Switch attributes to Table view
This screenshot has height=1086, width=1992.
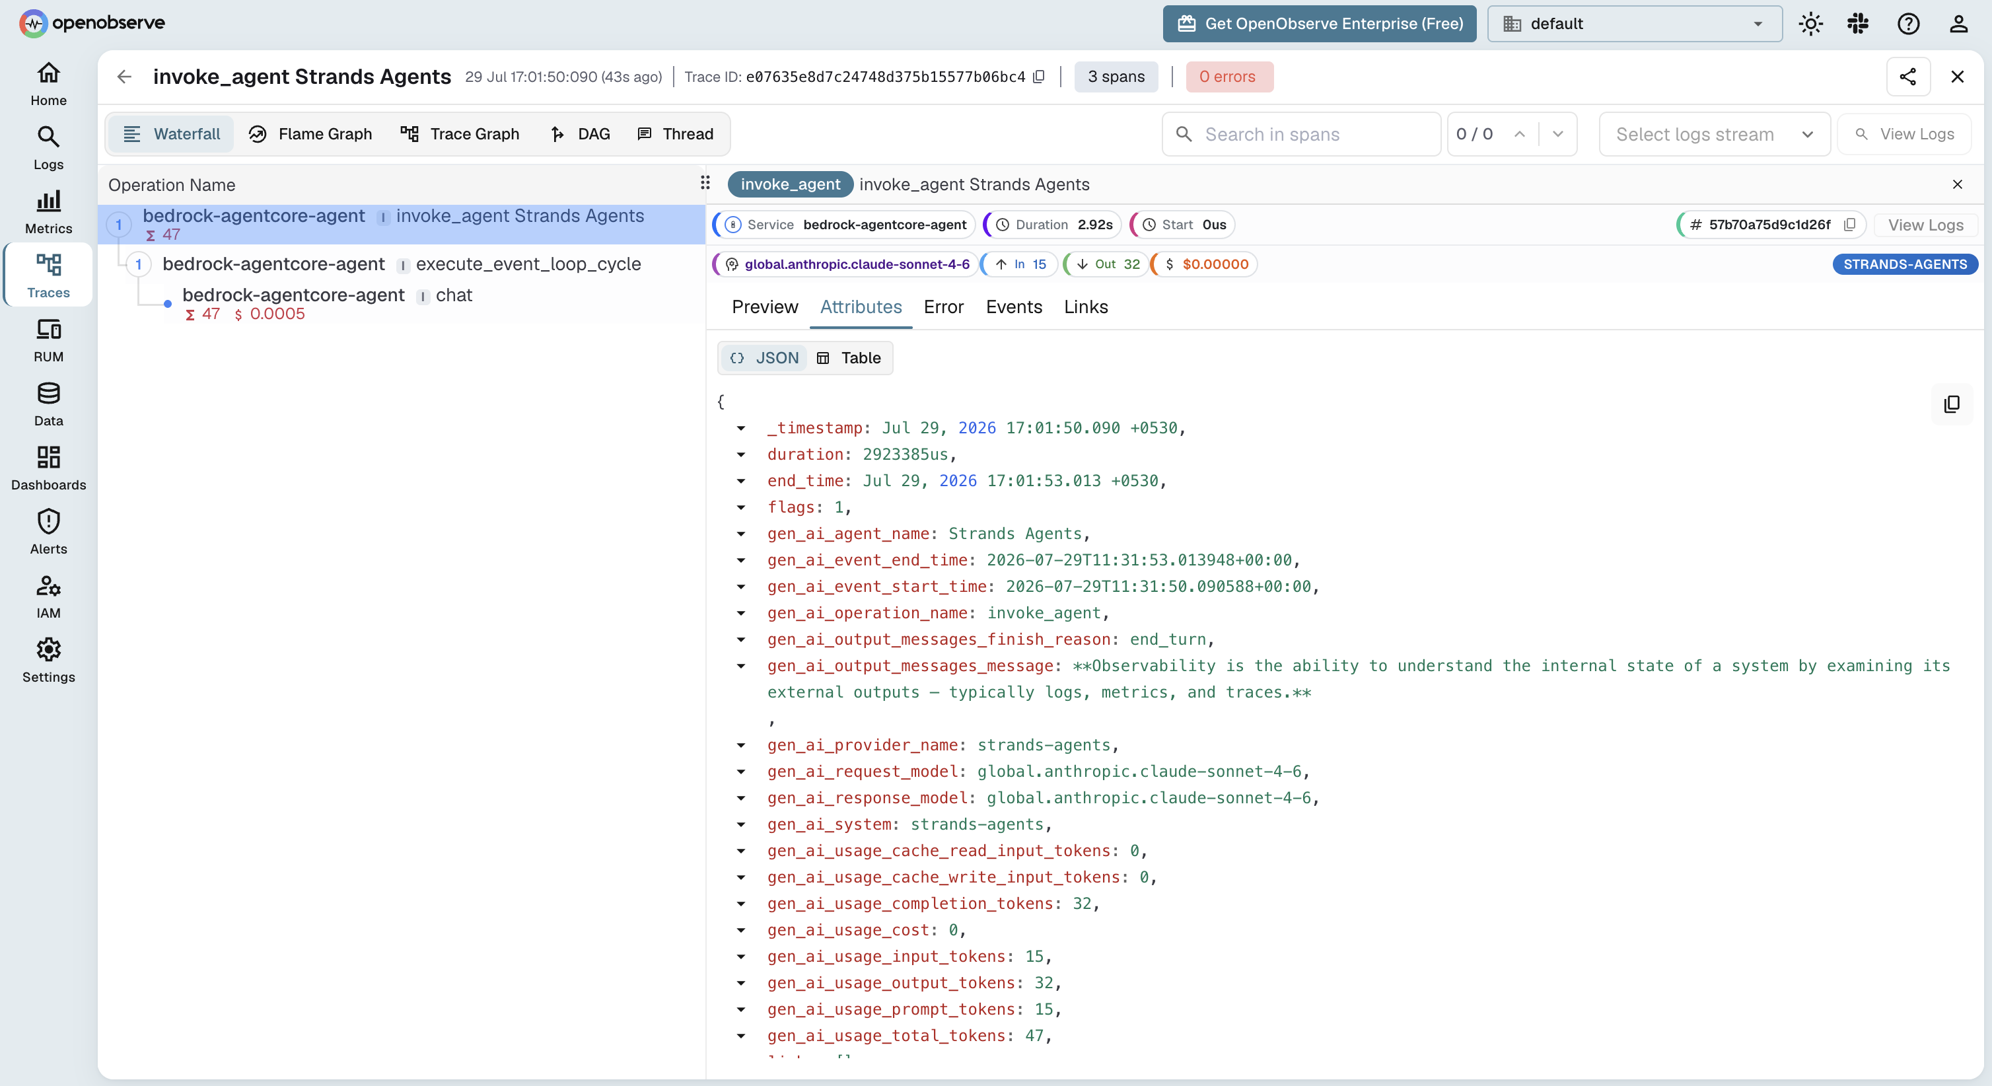849,358
